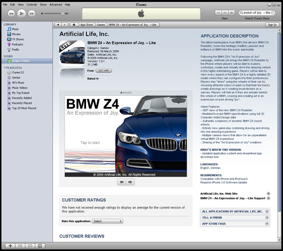The width and height of the screenshot is (283, 251).
Task: Open the iTunes Store home icon
Action: (x=74, y=25)
